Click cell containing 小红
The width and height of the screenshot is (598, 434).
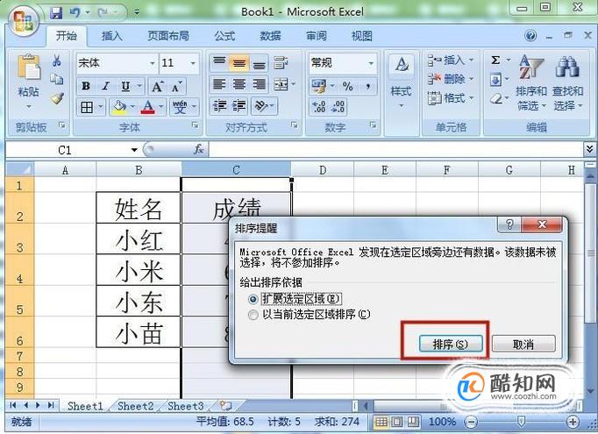pos(139,239)
